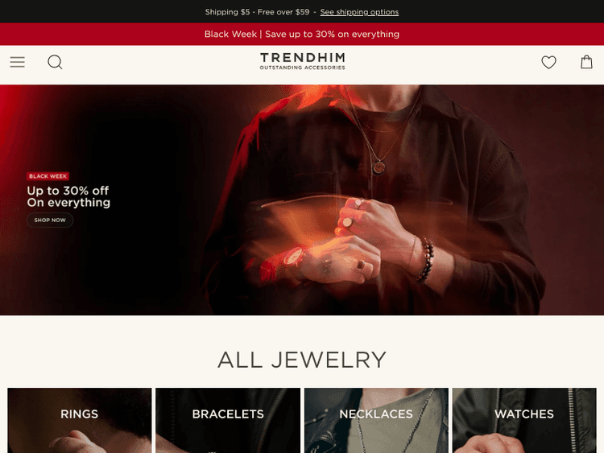View wishlist via the heart icon
Viewport: 604px width, 453px height.
tap(548, 62)
